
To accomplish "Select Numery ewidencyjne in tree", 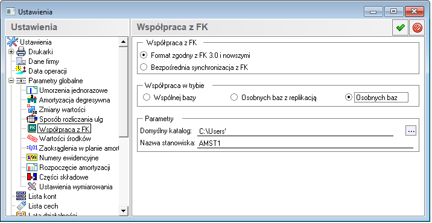I will [x=69, y=158].
